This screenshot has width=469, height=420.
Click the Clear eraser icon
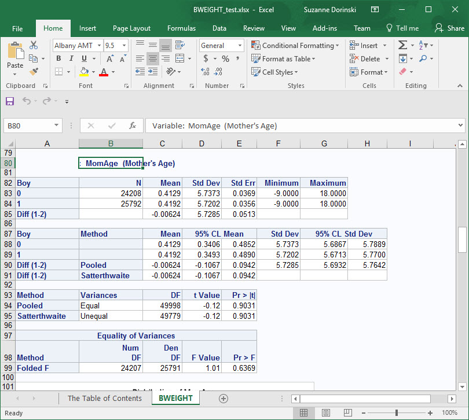402,72
